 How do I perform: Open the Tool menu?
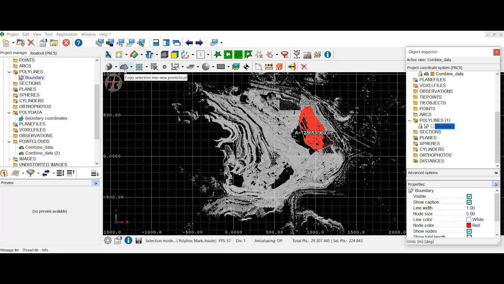click(49, 34)
